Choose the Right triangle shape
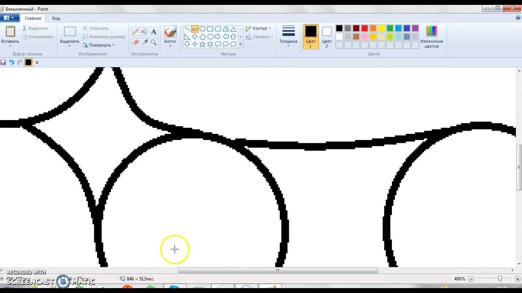Viewport: 522px width, 293px height. pyautogui.click(x=187, y=37)
